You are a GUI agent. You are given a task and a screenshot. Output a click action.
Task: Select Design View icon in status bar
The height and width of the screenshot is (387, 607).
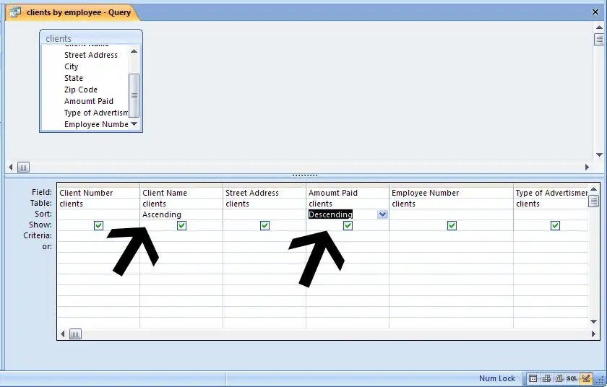(x=585, y=378)
